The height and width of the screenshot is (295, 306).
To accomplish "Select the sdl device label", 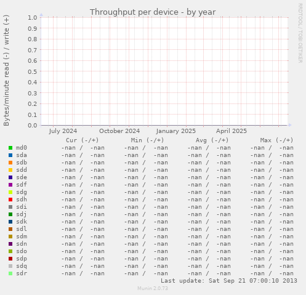I will [22, 229].
